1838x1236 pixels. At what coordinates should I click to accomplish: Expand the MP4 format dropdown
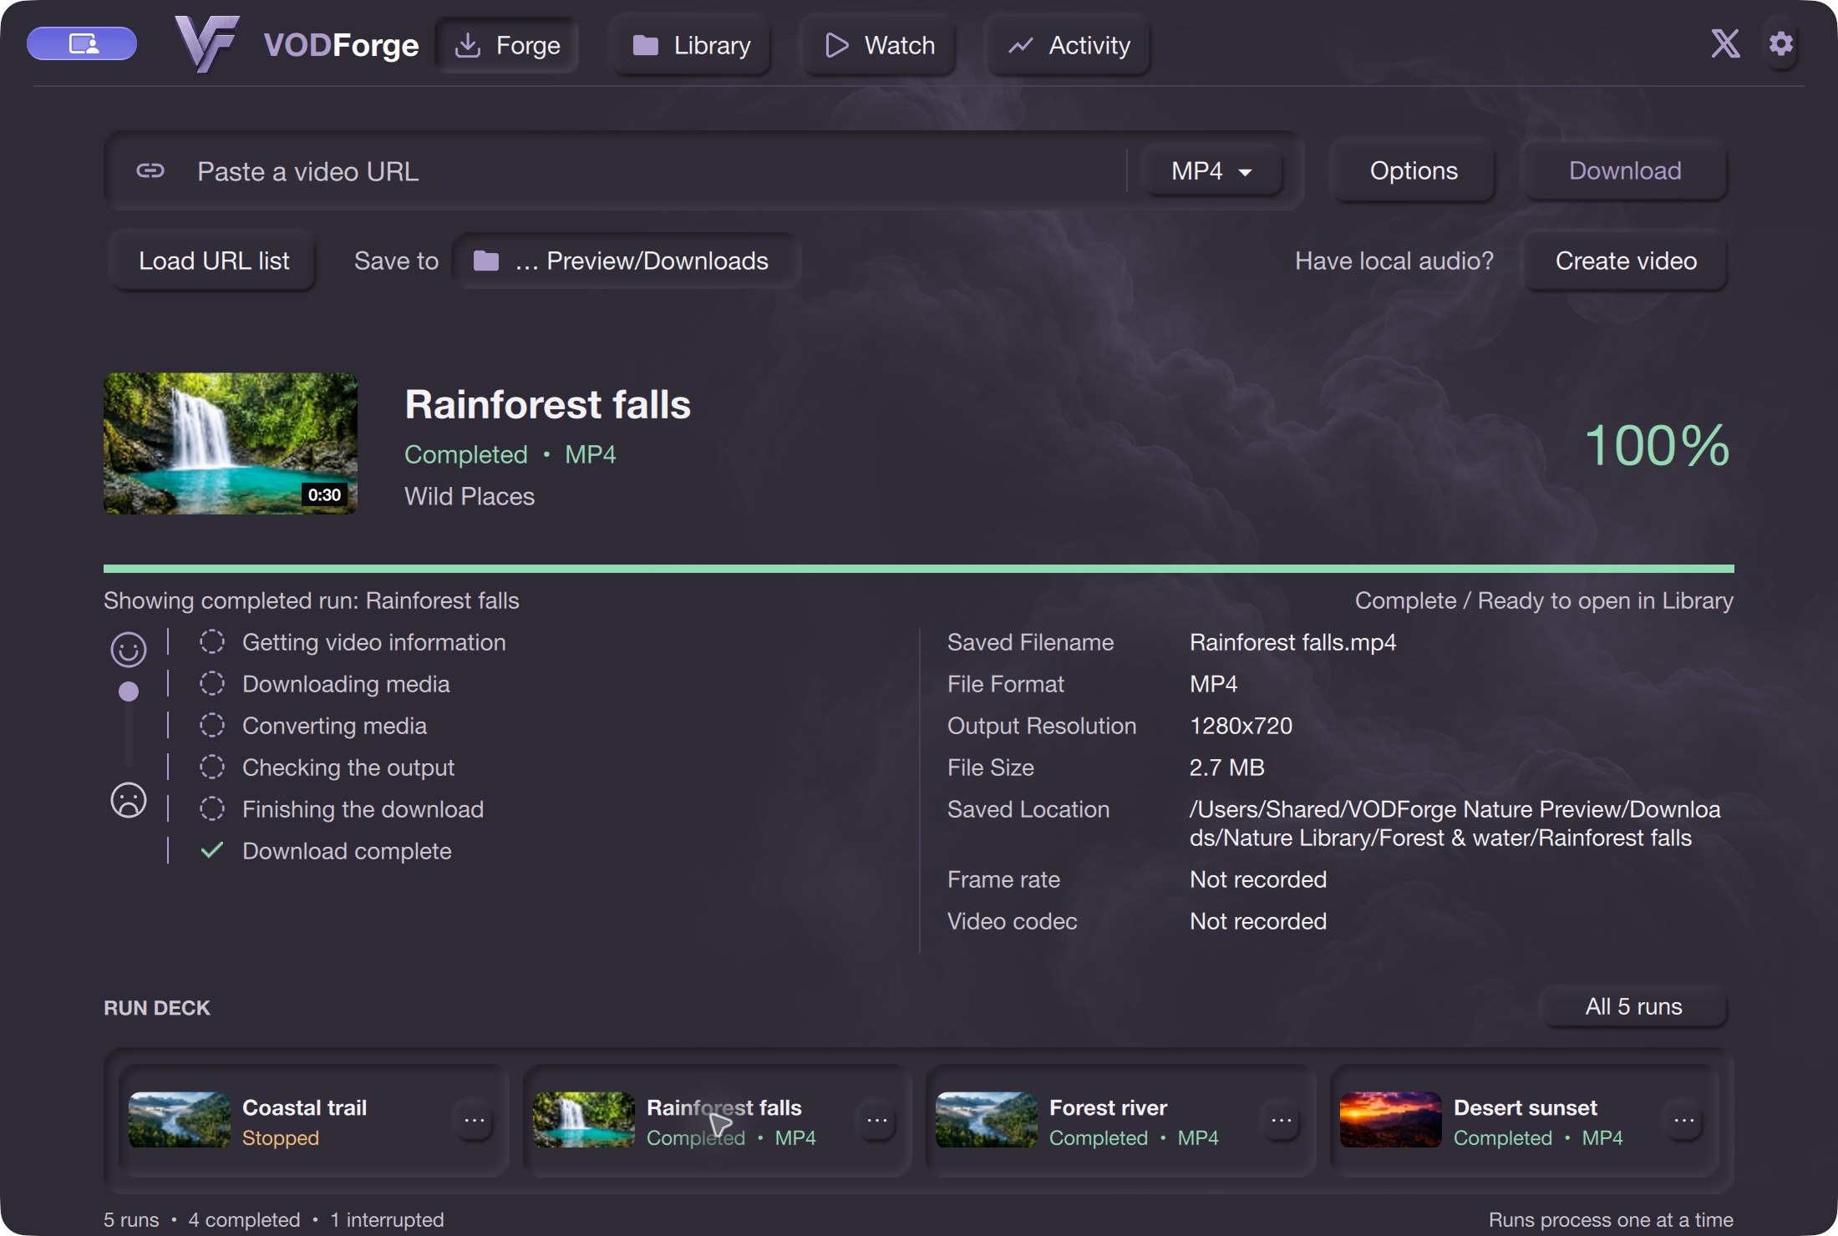pos(1211,171)
